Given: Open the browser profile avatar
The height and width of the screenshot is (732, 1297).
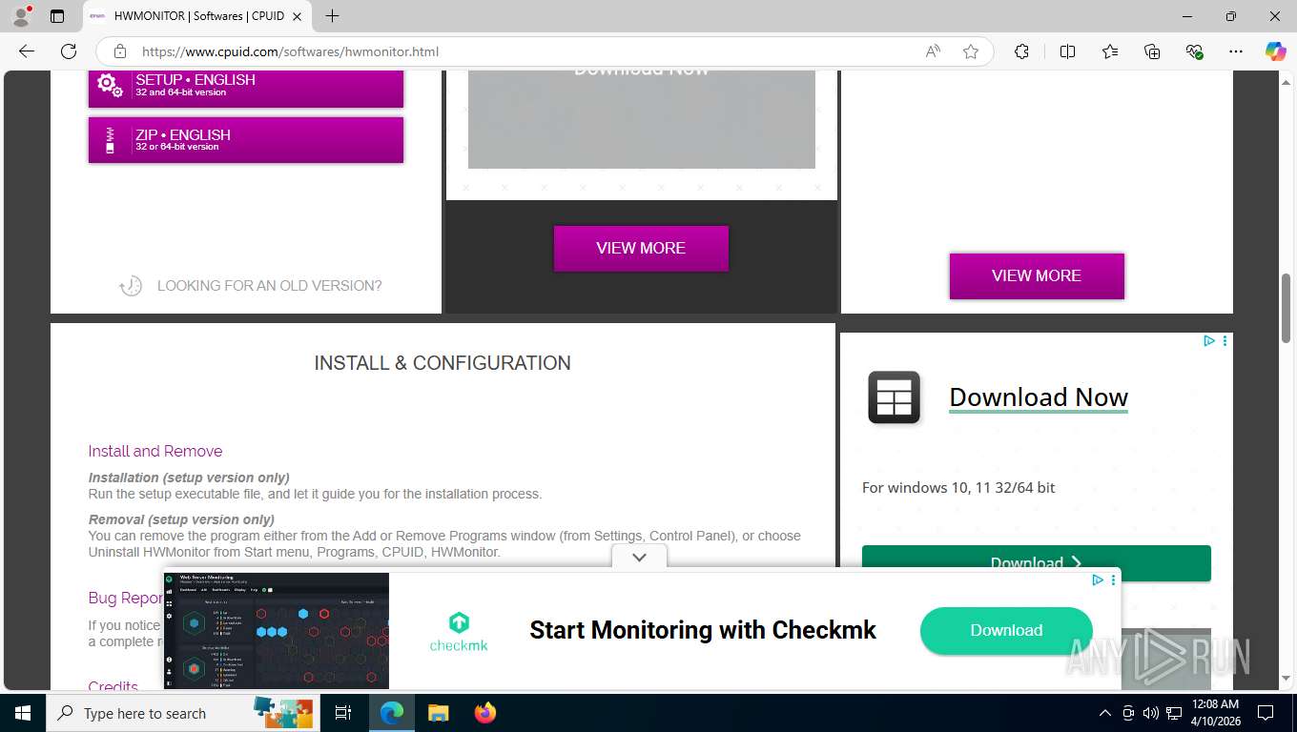Looking at the screenshot, I should click(21, 16).
